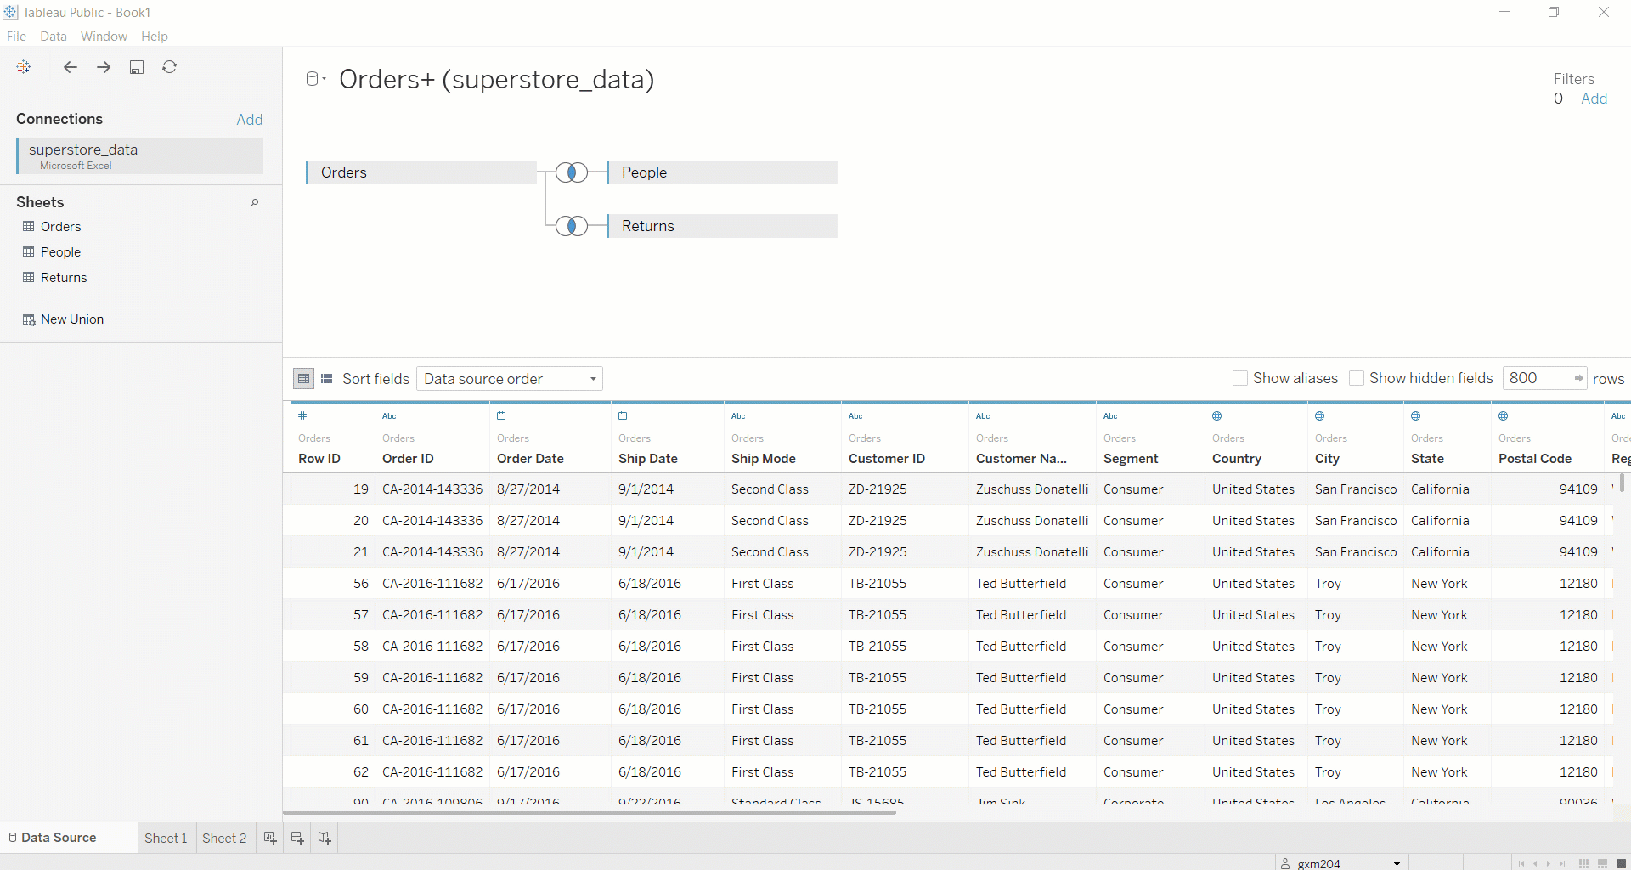
Task: Enable the Show hidden fields checkbox
Action: tap(1357, 379)
